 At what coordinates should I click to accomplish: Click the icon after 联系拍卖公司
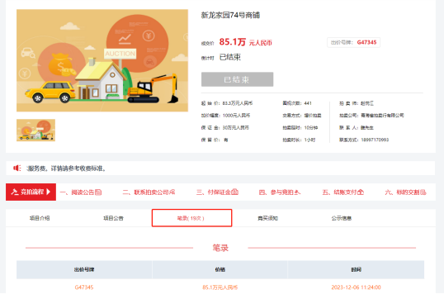(172, 192)
